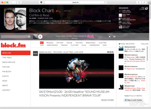Pause the playing Block Chart track
Viewport: 151px width, 109px height.
[x=40, y=37]
